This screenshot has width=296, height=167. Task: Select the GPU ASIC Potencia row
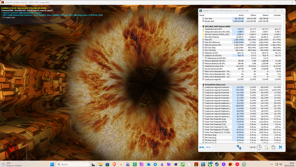[x=212, y=37]
